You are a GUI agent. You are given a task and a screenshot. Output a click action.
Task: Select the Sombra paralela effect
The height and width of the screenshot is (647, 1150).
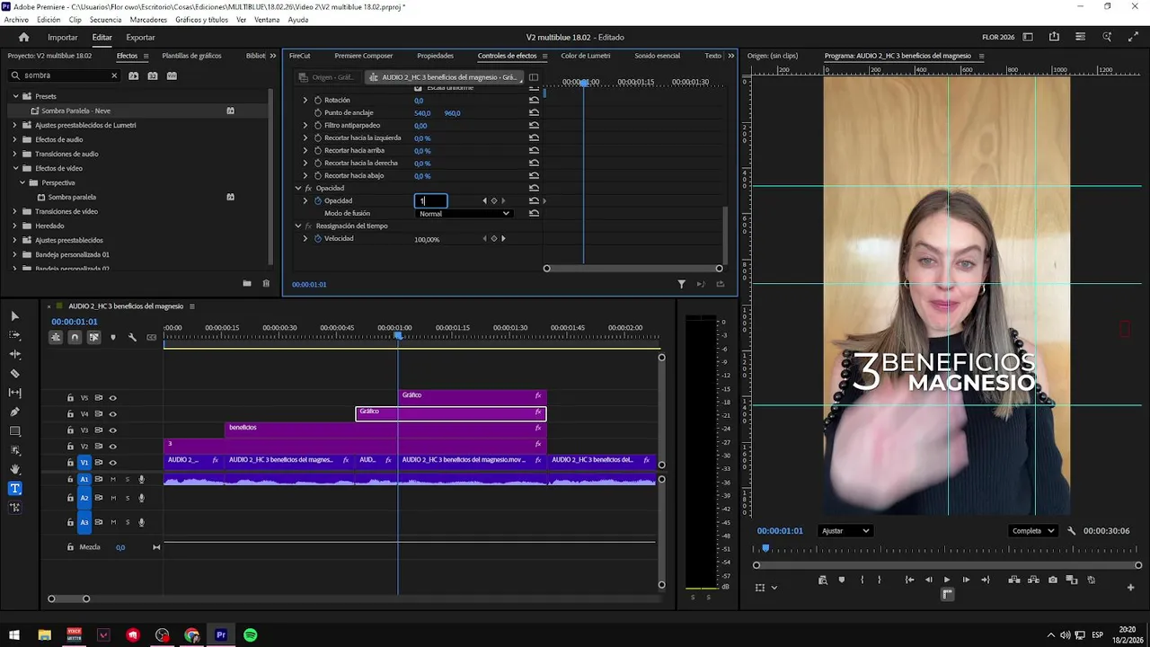[72, 197]
